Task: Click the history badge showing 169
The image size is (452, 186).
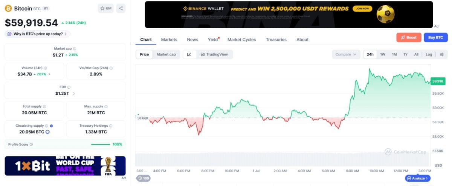Action: [x=144, y=178]
